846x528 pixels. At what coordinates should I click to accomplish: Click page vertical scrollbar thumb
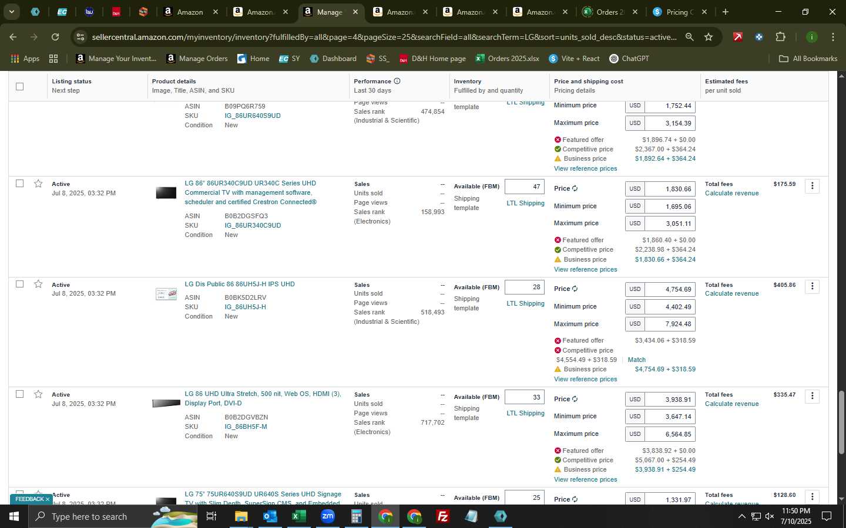(x=841, y=422)
